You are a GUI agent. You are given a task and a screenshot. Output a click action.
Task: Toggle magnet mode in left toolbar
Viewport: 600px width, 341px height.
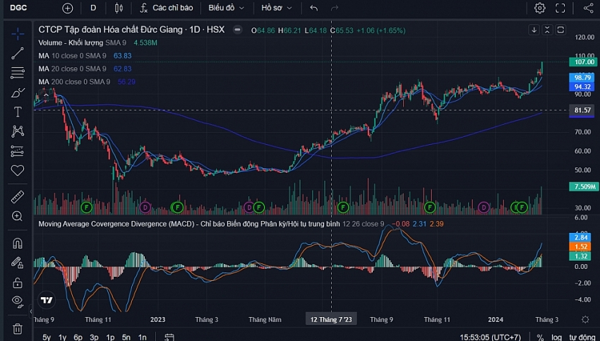(18, 244)
